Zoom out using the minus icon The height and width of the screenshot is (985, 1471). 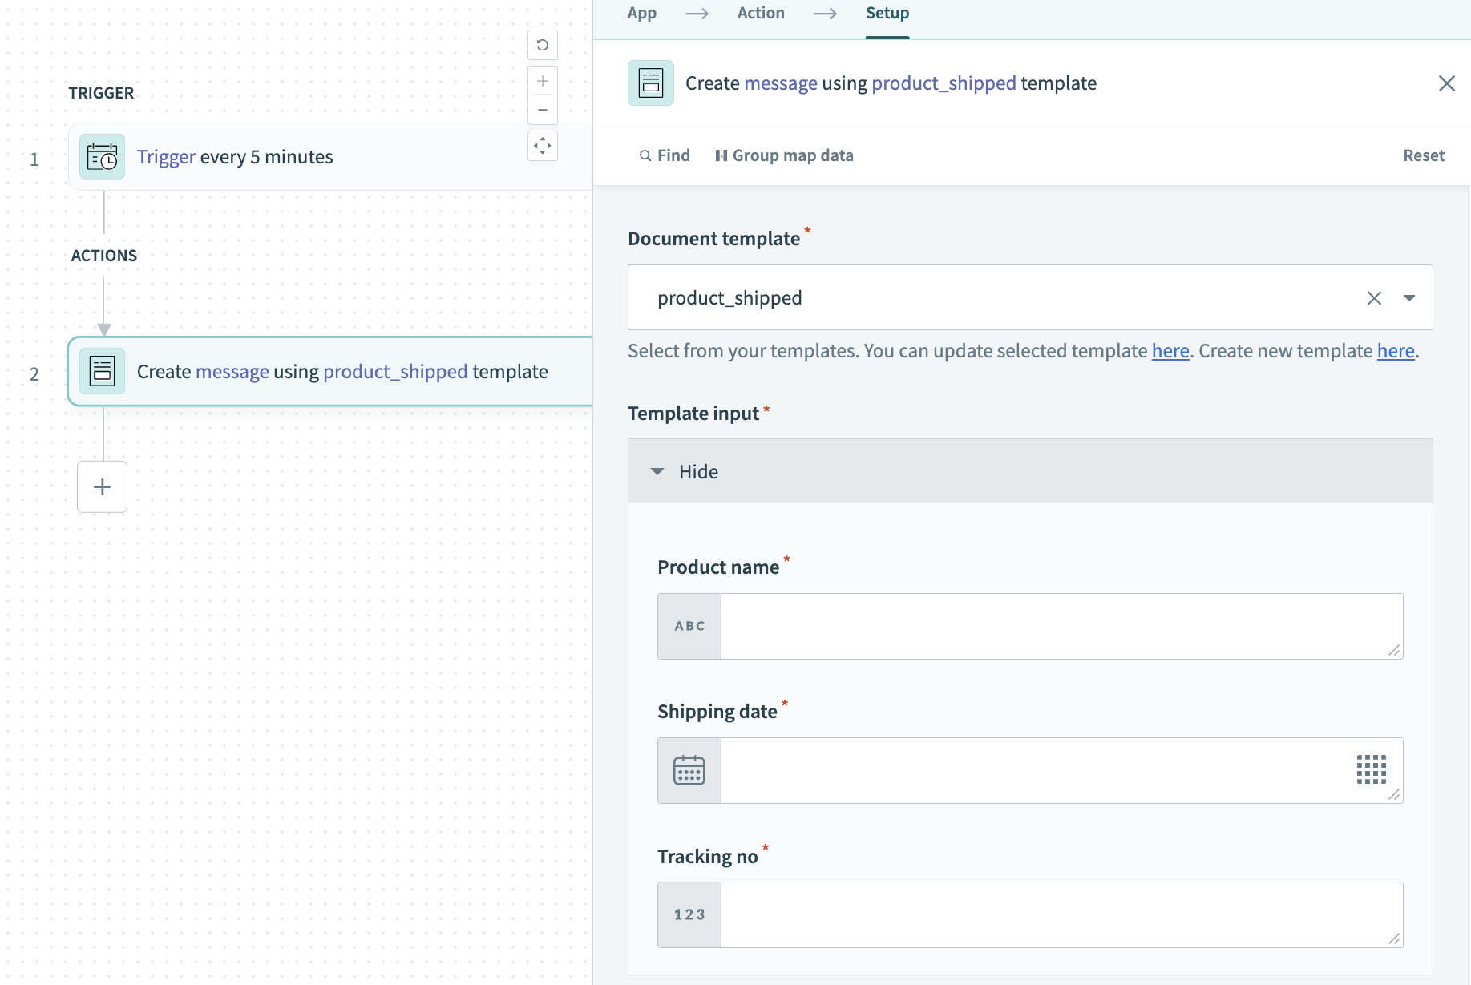(x=543, y=108)
